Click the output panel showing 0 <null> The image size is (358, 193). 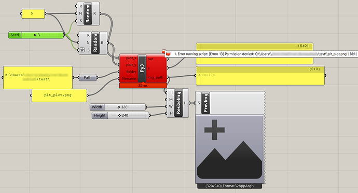pyautogui.click(x=260, y=76)
